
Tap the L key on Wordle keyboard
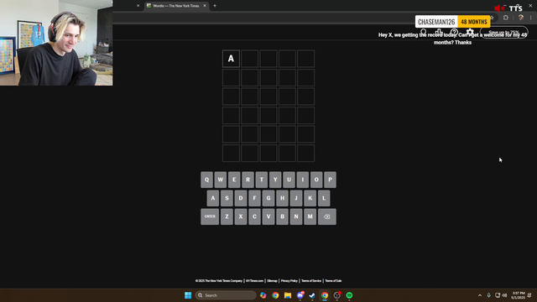pos(324,198)
